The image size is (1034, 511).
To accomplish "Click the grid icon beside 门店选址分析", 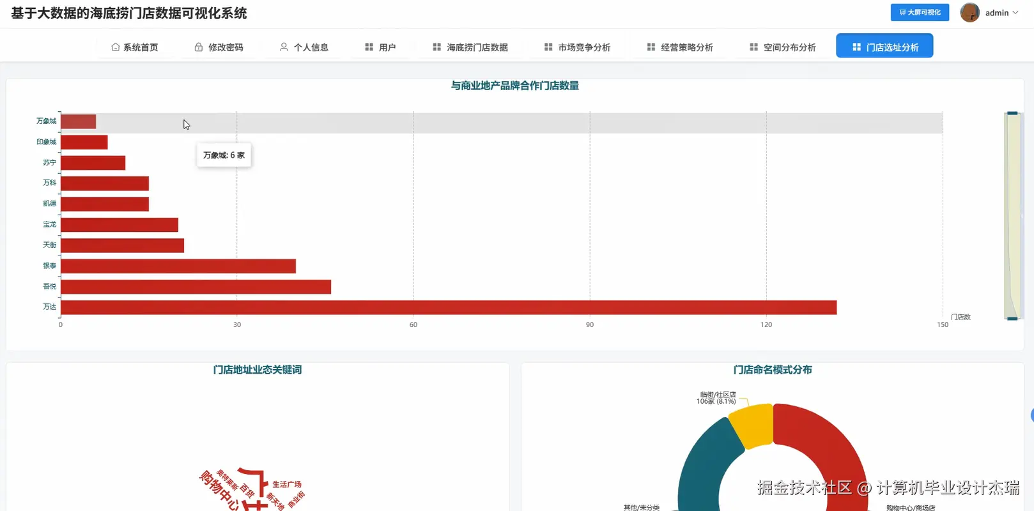I will coord(856,47).
